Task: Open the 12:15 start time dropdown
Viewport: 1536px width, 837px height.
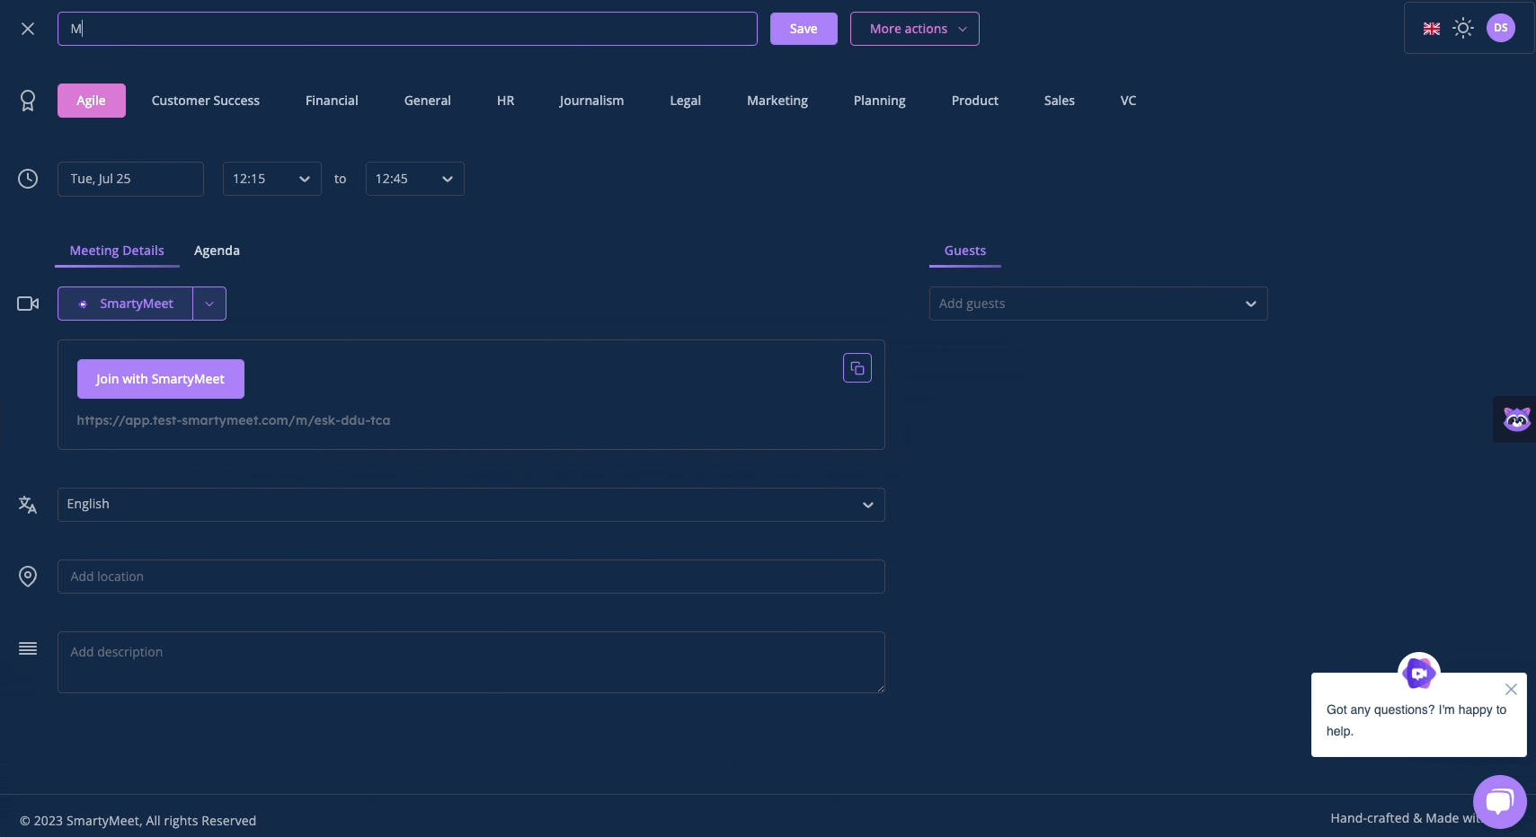Action: (272, 179)
